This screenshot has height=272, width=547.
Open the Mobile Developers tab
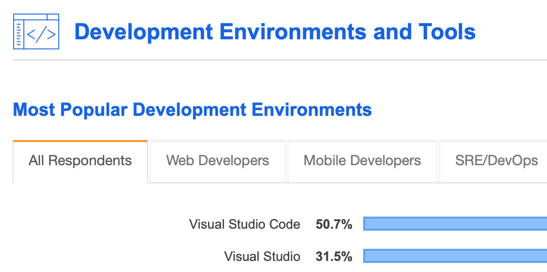tap(362, 162)
